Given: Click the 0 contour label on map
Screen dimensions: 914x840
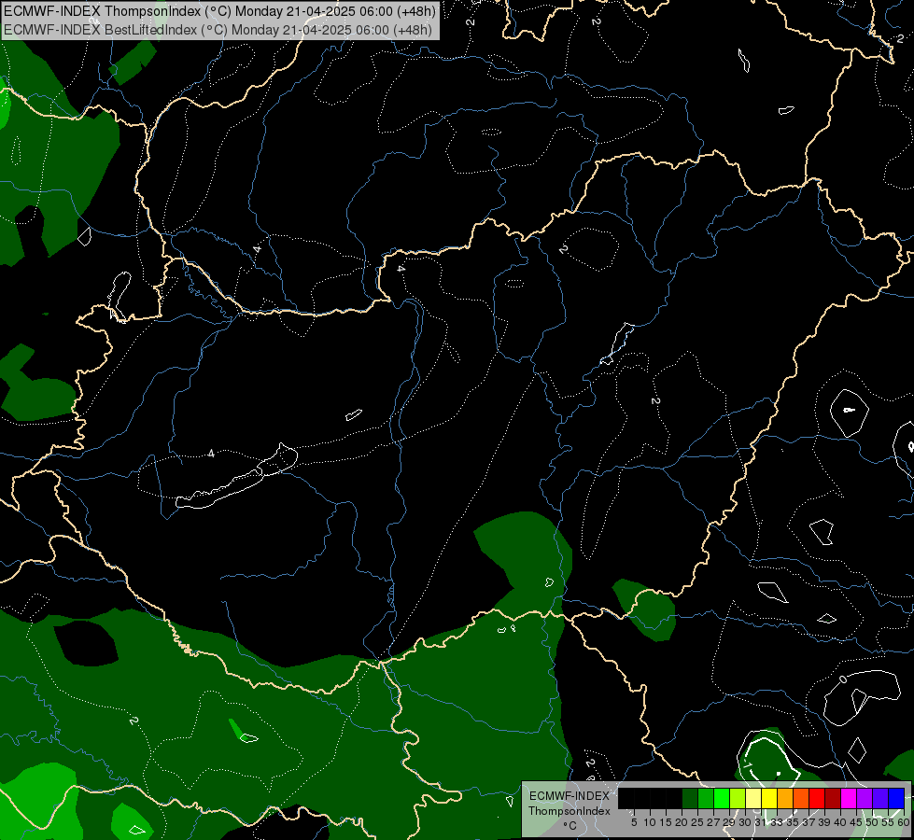Looking at the screenshot, I should point(843,679).
